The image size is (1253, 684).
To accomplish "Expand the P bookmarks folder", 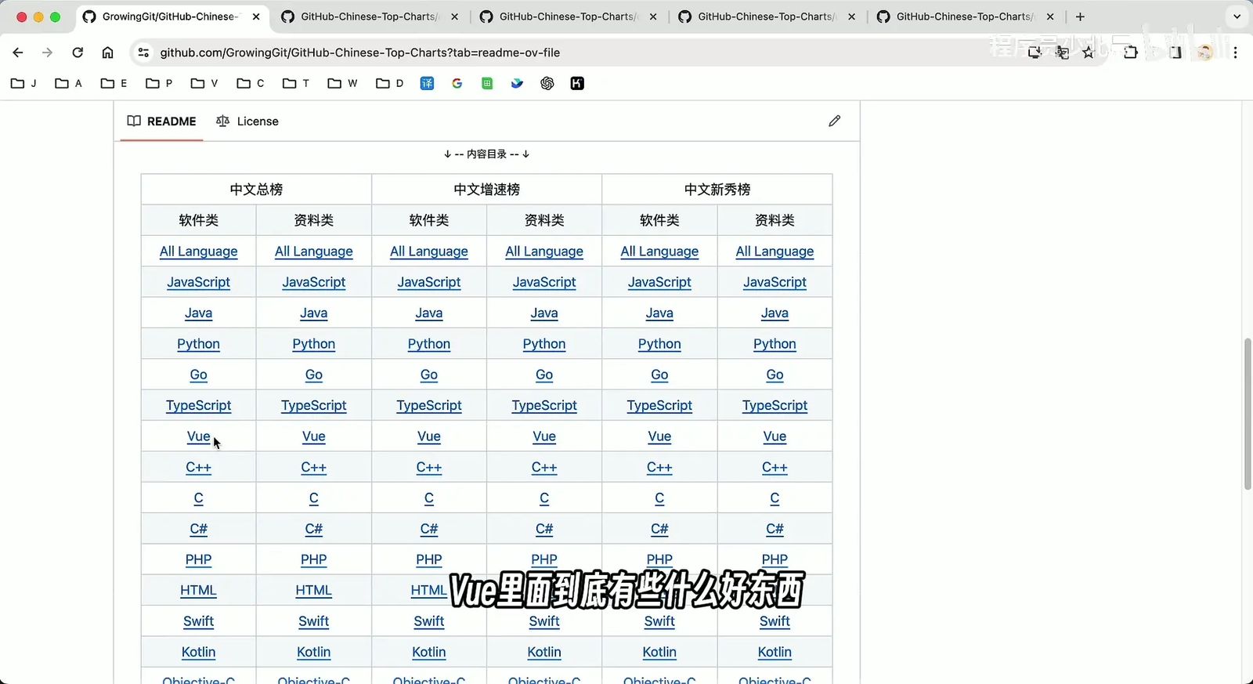I will pos(159,83).
